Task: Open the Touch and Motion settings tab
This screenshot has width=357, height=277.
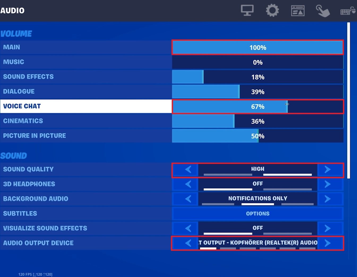Action: [x=322, y=11]
